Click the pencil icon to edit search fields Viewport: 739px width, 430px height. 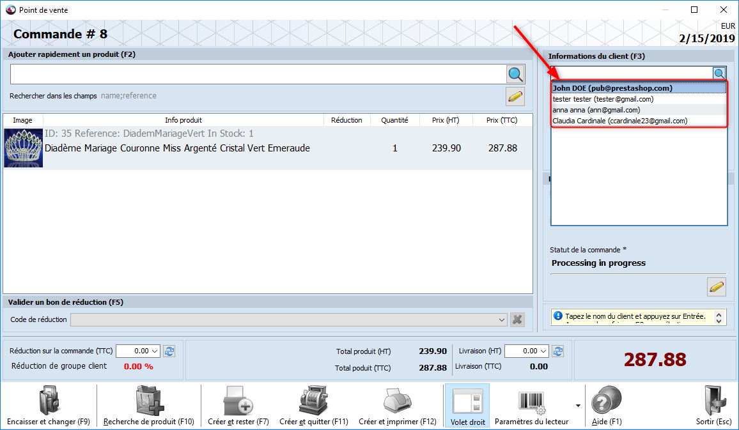(x=515, y=96)
